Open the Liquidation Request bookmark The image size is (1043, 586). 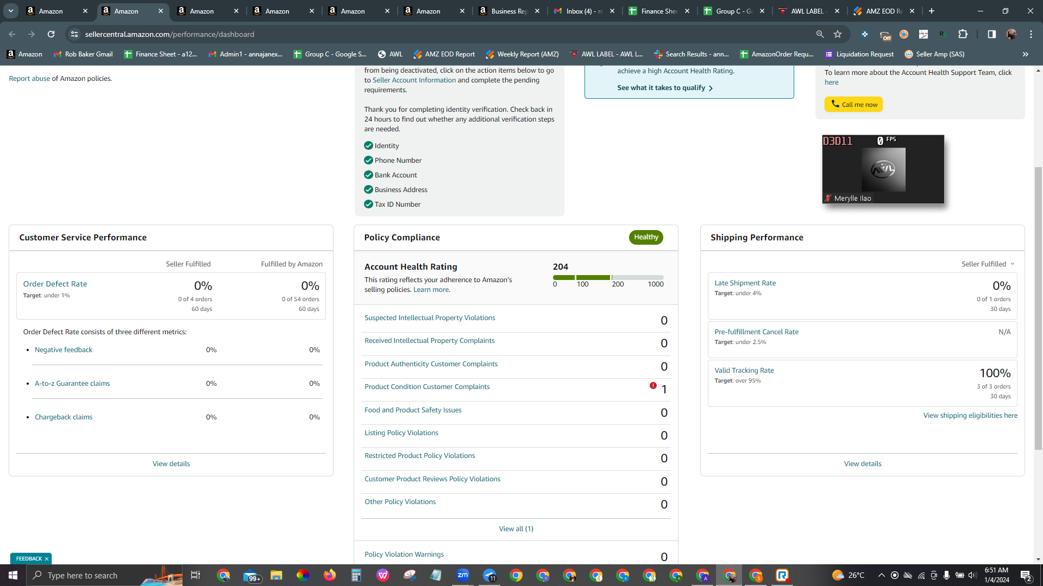859,54
